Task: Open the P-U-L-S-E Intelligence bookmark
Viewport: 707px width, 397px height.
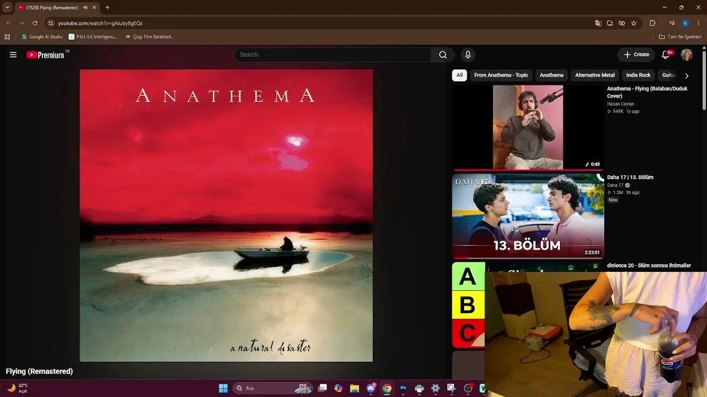Action: [x=93, y=37]
